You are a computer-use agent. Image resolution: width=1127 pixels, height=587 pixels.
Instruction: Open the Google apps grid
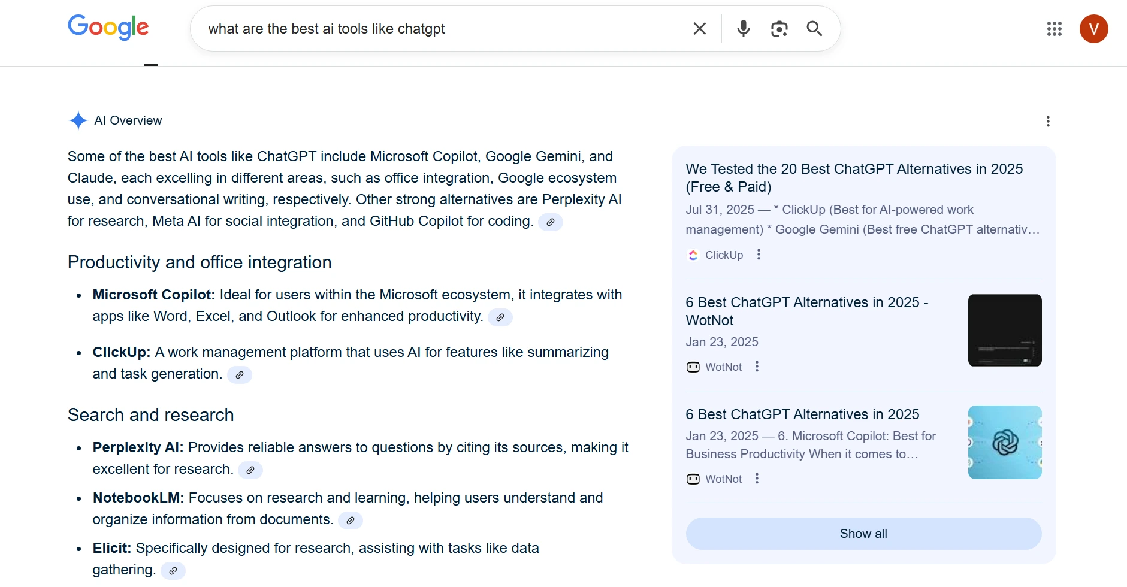[x=1054, y=29]
